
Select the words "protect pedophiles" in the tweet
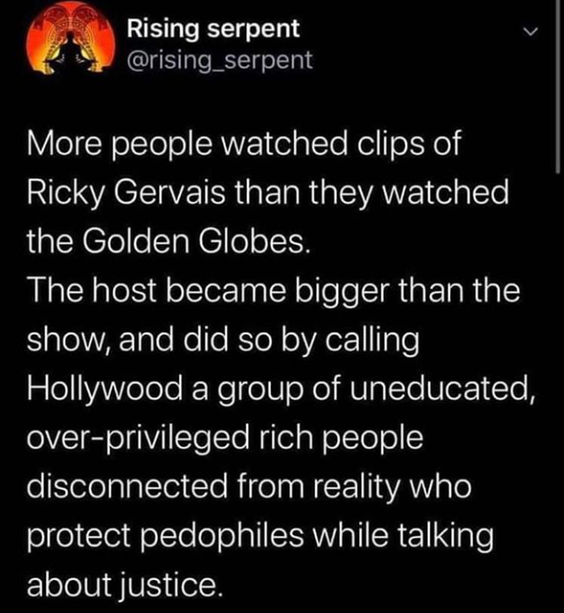(165, 536)
